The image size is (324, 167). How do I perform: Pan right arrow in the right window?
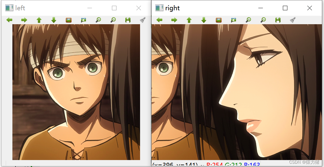point(174,20)
